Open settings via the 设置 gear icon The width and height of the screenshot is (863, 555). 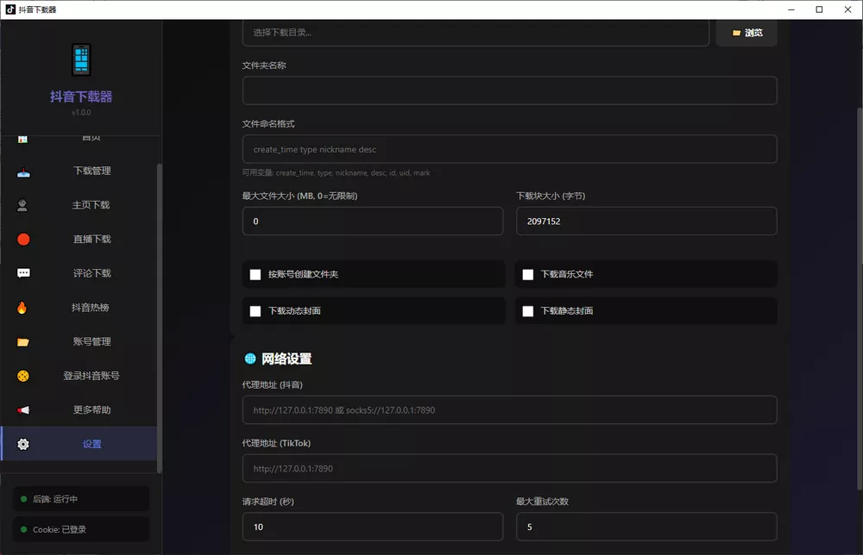pyautogui.click(x=22, y=444)
